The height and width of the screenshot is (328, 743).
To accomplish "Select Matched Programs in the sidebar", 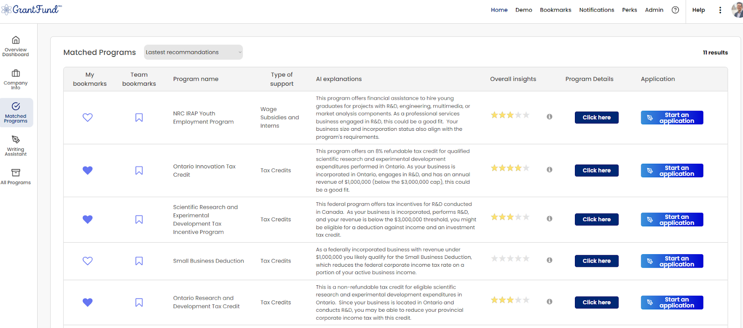I will click(x=16, y=112).
